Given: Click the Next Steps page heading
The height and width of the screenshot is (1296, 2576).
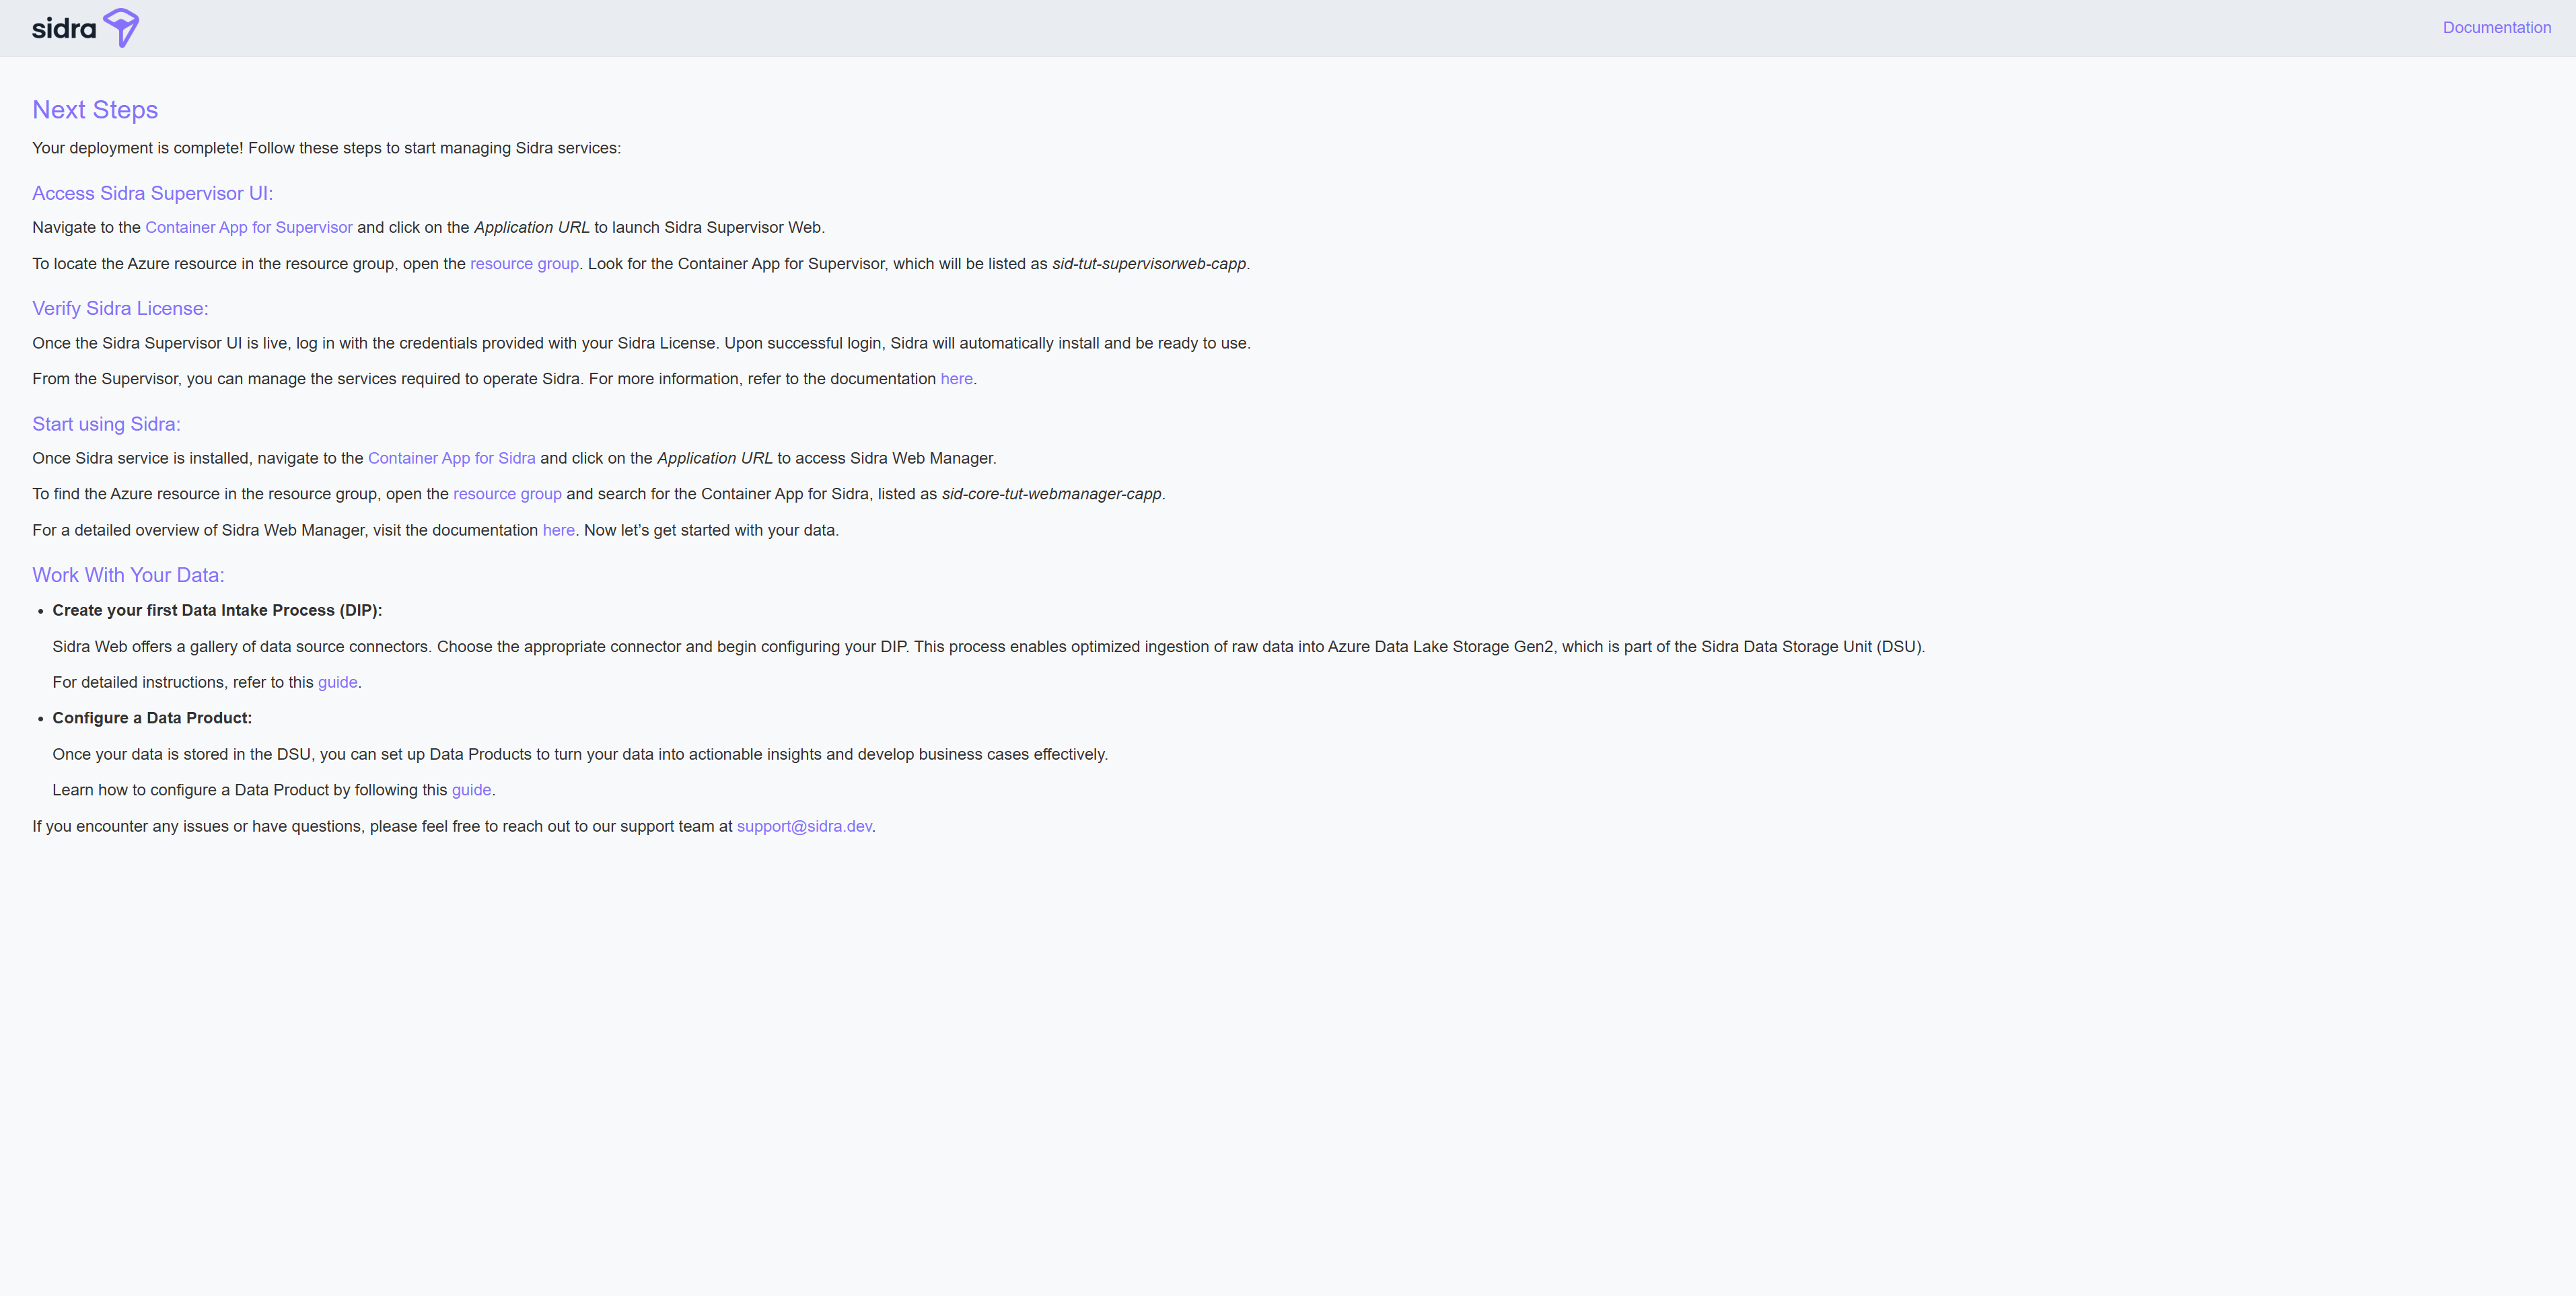Looking at the screenshot, I should click(95, 110).
